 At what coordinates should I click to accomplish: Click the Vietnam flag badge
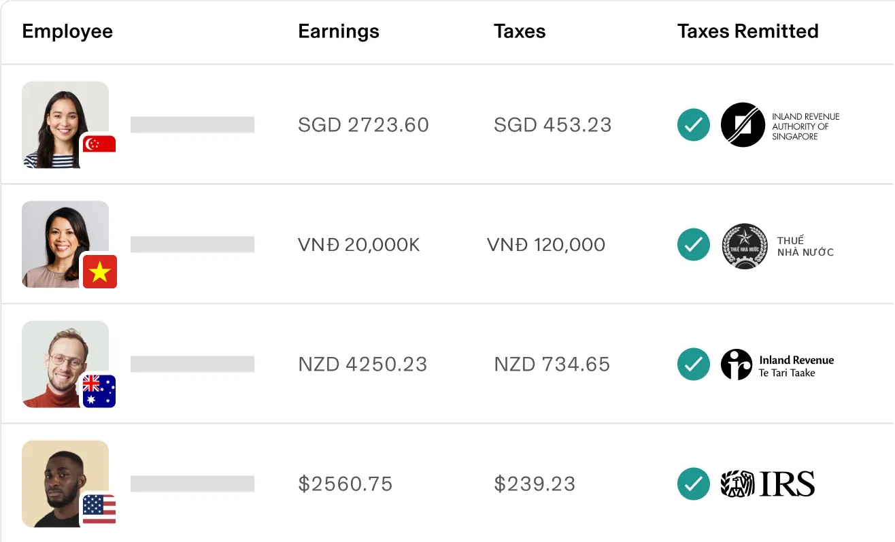coord(99,271)
